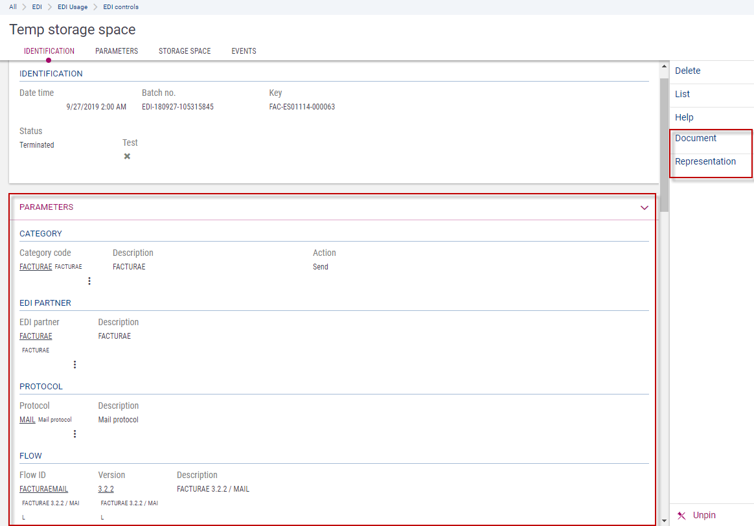Viewport: 754px width, 526px height.
Task: Click the Unpin icon in sidebar
Action: click(681, 516)
